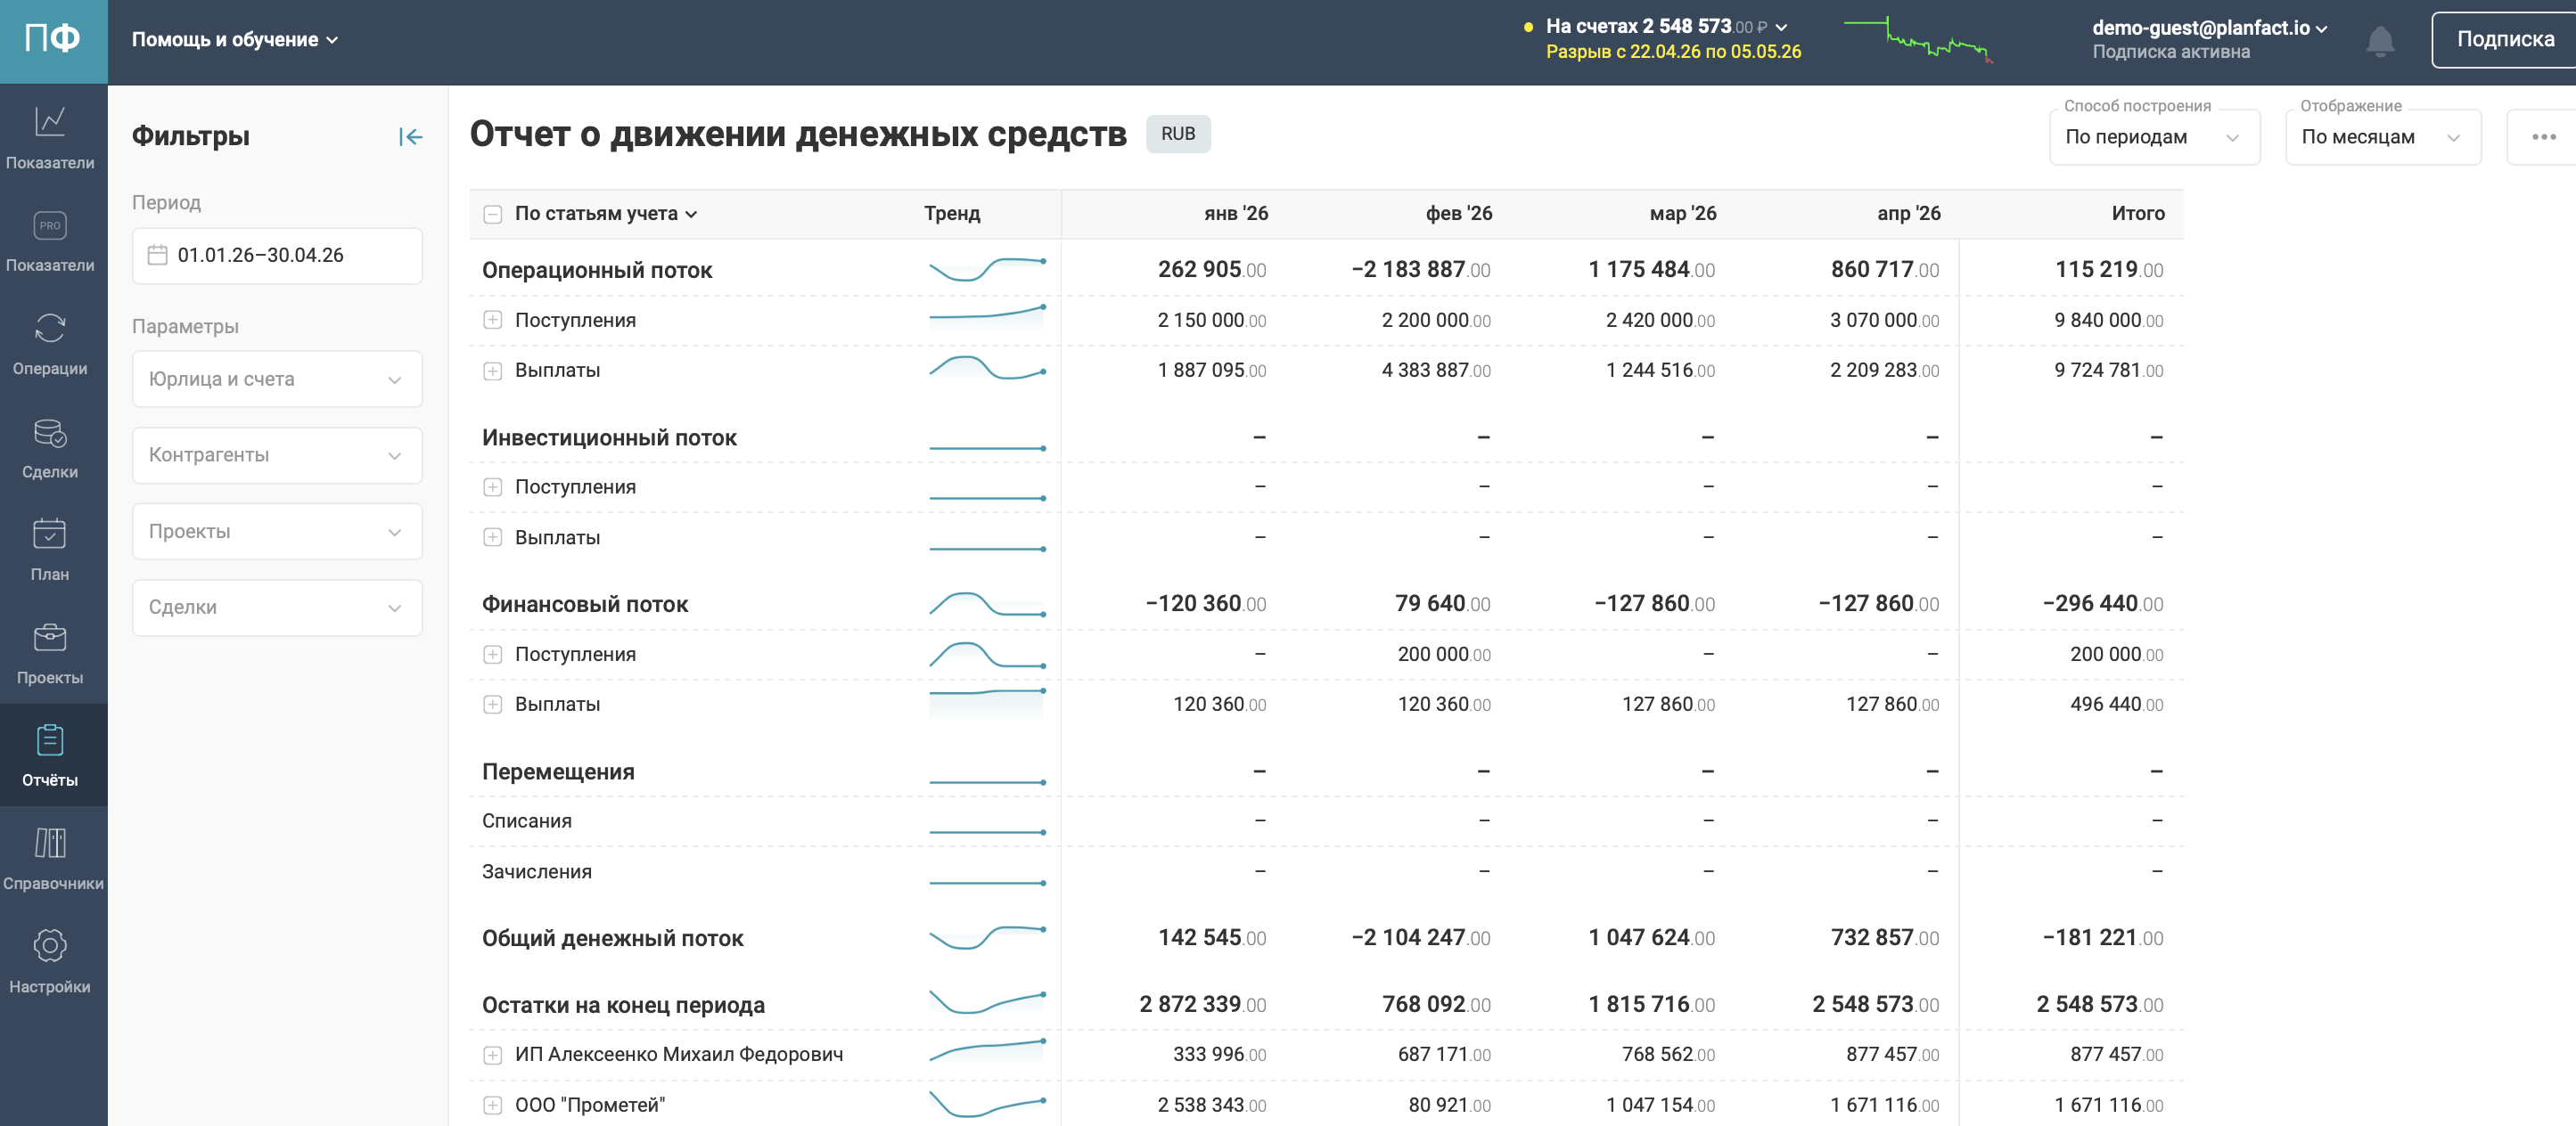
Task: Collapse the Фильтры panel with arrow icon
Action: coord(410,137)
